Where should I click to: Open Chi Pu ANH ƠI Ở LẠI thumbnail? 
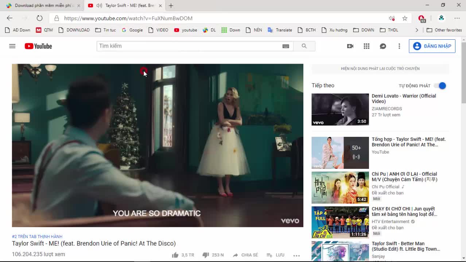click(x=340, y=188)
